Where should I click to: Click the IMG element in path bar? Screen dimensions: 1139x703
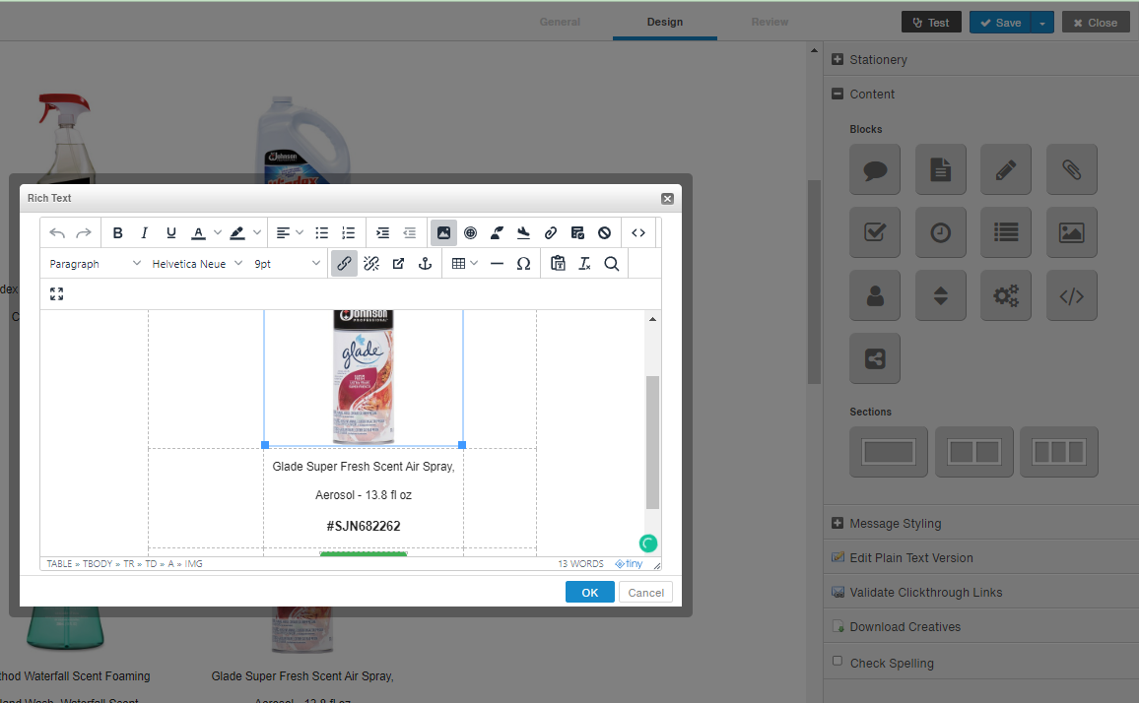tap(194, 563)
